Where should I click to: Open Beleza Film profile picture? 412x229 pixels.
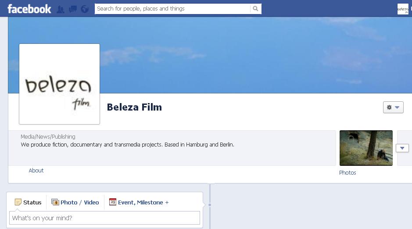pyautogui.click(x=59, y=84)
